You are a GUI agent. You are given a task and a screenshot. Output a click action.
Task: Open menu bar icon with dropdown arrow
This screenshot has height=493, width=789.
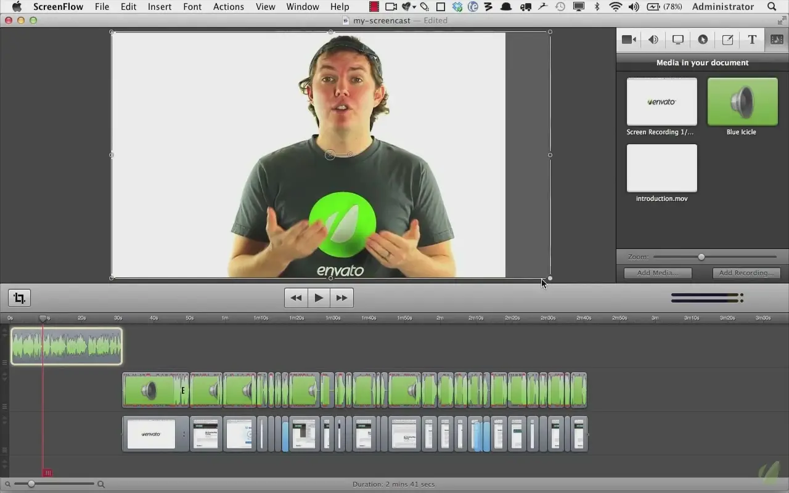[x=409, y=7]
